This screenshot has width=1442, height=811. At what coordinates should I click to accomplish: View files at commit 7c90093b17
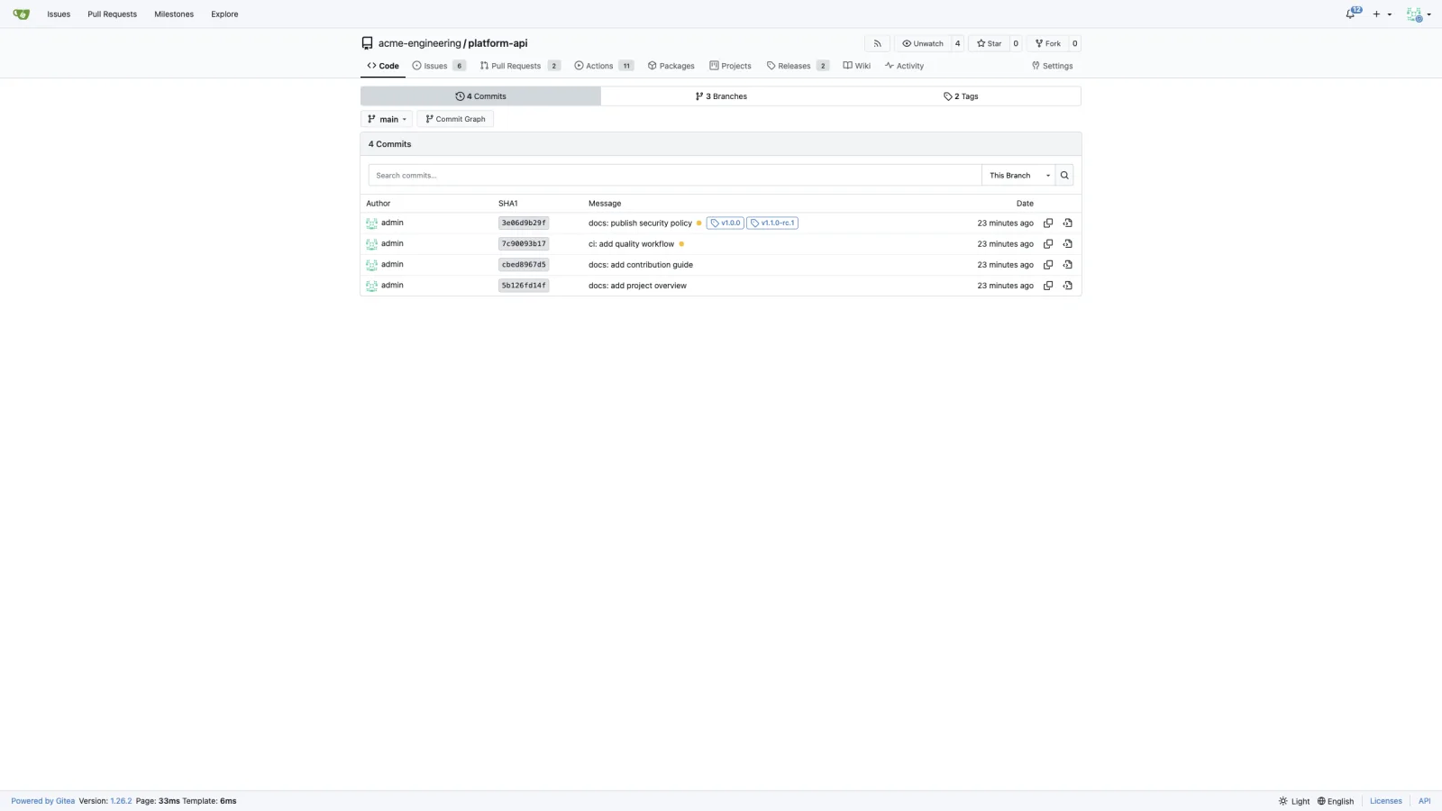click(1067, 244)
